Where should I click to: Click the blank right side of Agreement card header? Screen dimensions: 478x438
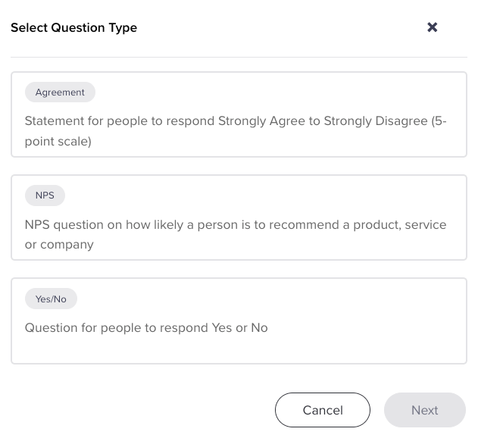coord(303,92)
